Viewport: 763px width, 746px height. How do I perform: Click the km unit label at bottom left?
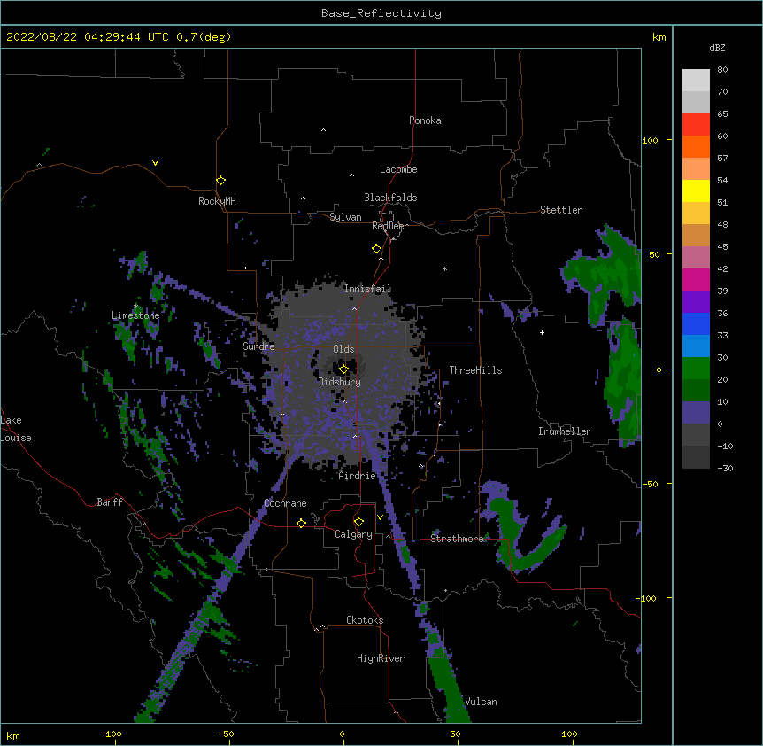tap(13, 736)
